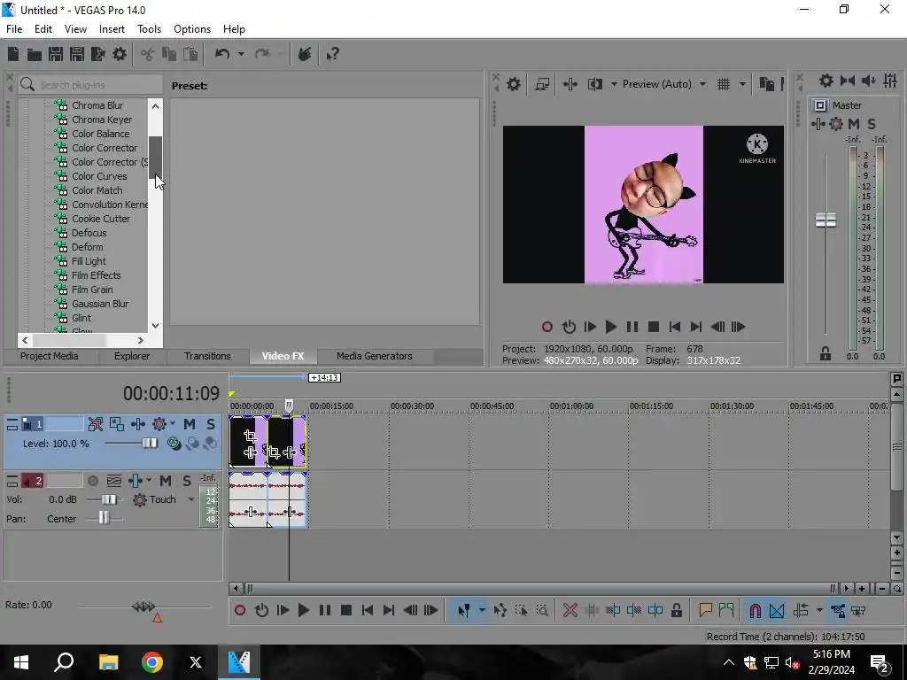Toggle preview on external monitor
The image size is (907, 680).
coord(542,84)
